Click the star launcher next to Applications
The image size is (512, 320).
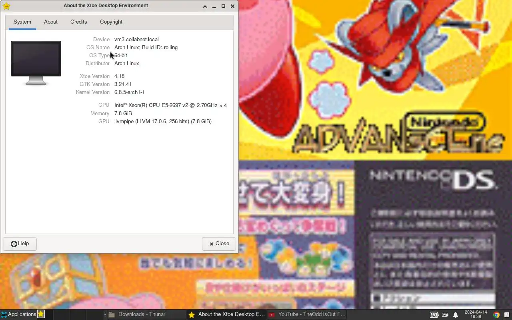coord(41,314)
